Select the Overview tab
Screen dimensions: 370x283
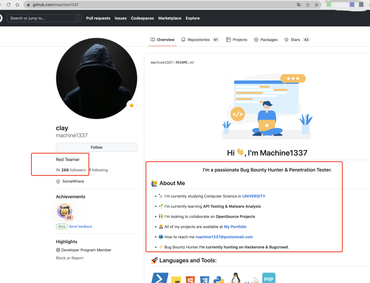click(163, 40)
